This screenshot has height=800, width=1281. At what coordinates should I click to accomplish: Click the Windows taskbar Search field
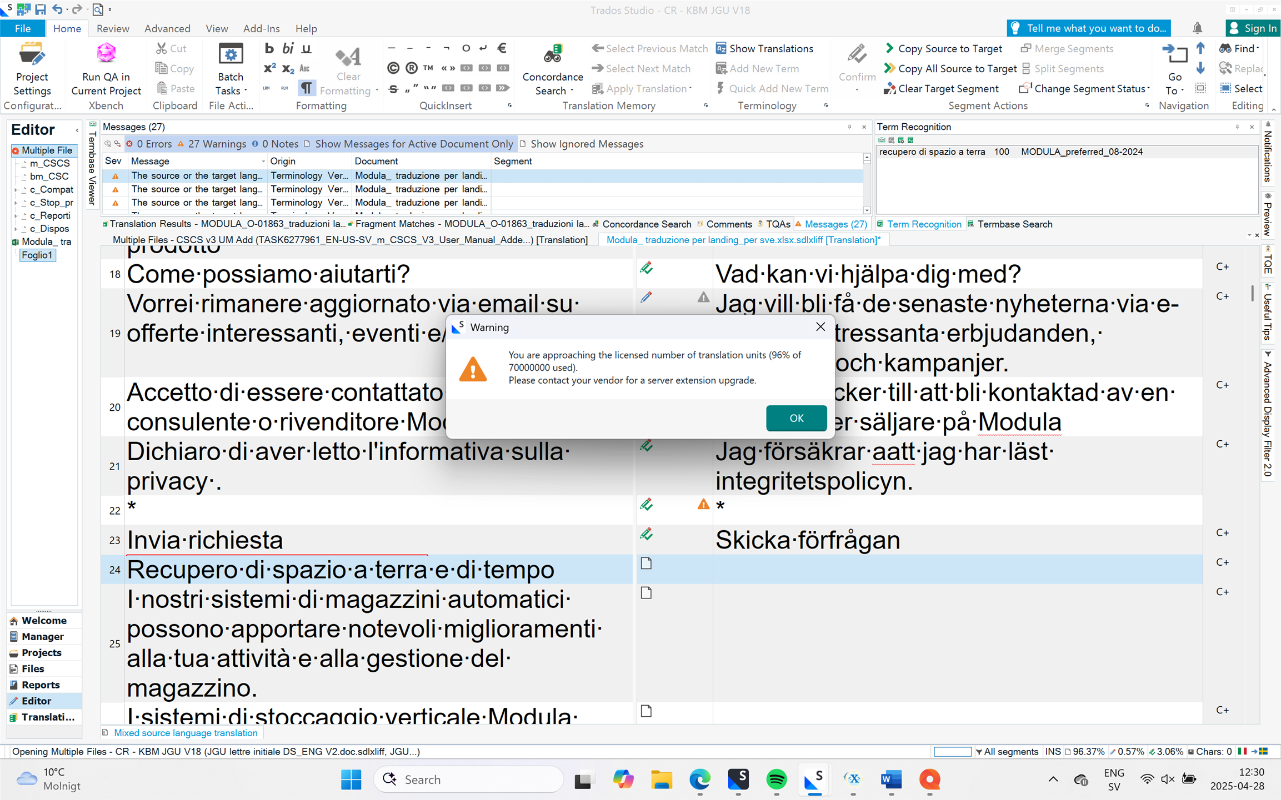coord(468,779)
